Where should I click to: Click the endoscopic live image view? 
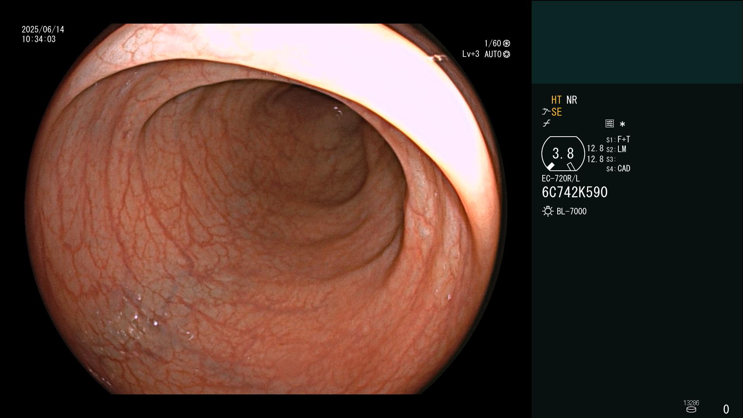[265, 209]
